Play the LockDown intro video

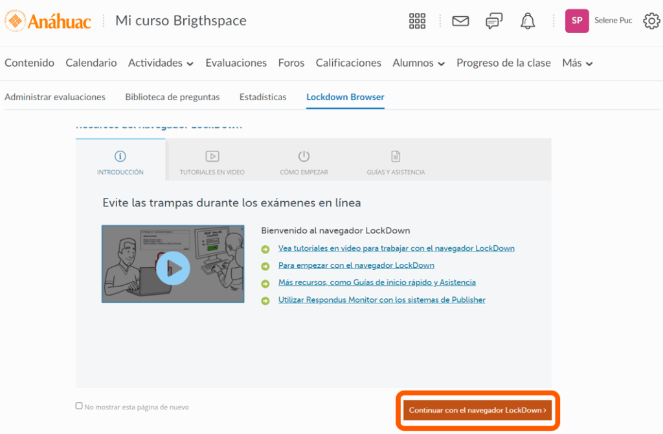click(x=173, y=268)
